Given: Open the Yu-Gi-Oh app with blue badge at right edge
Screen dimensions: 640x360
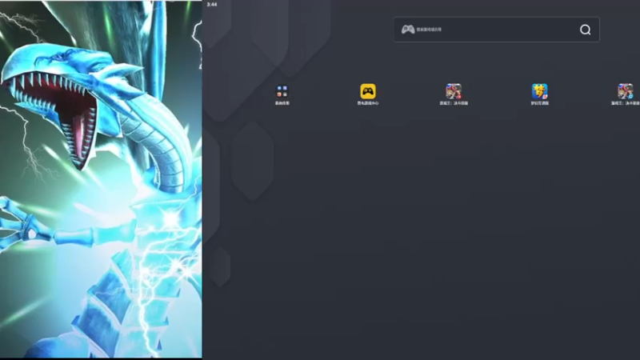Looking at the screenshot, I should click(626, 91).
